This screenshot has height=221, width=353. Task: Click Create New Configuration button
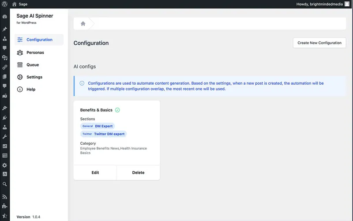tap(319, 43)
